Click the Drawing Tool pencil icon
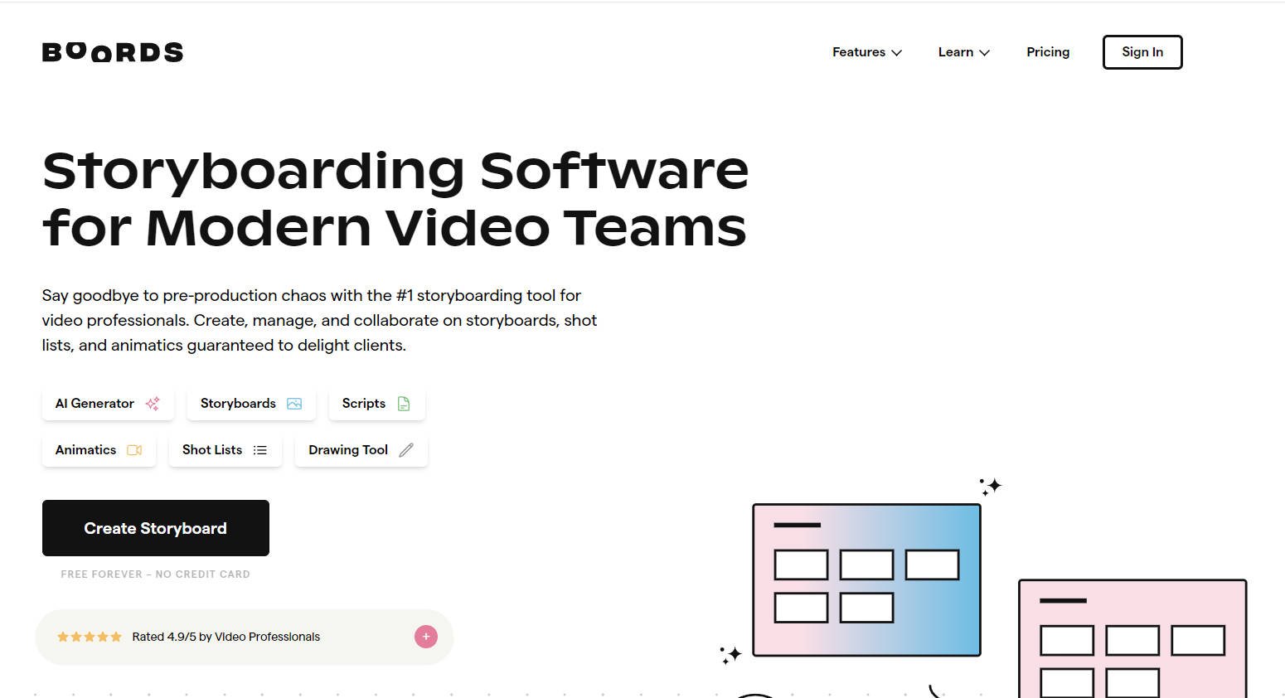The height and width of the screenshot is (698, 1285). [x=406, y=450]
